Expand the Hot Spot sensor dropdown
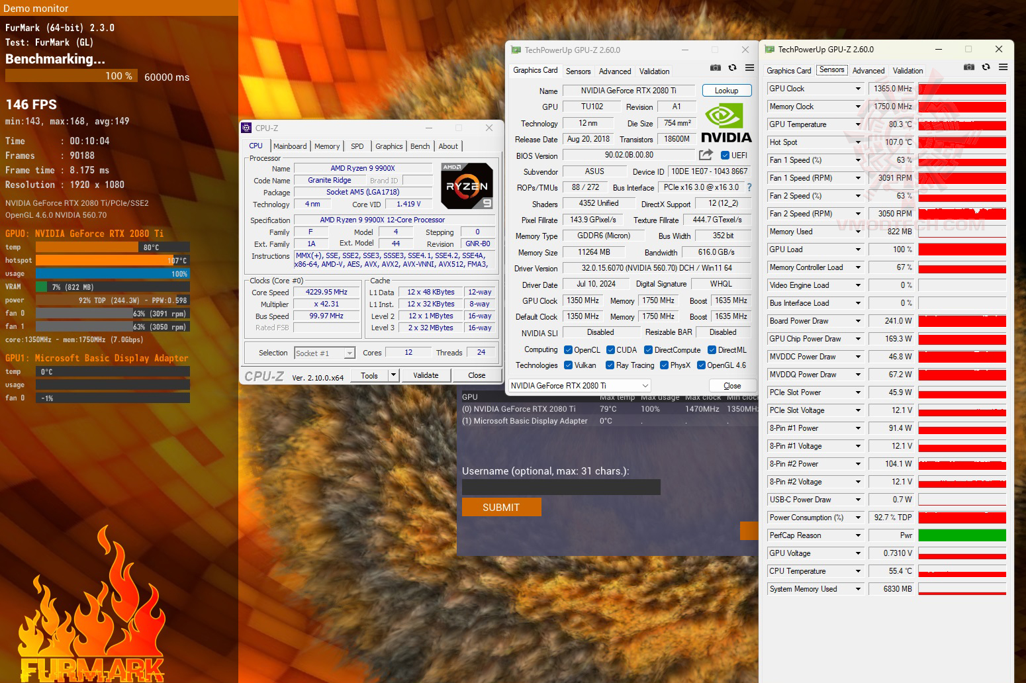 coord(859,142)
